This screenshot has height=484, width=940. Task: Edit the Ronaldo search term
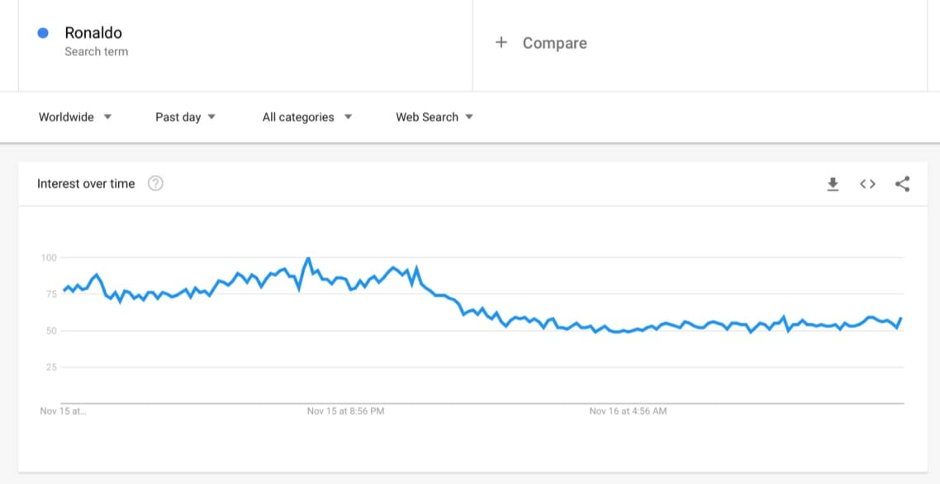pos(93,33)
